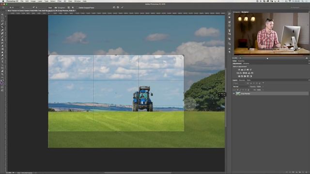This screenshot has height=174, width=310.
Task: Open the Image menu
Action: pyautogui.click(x=33, y=1)
